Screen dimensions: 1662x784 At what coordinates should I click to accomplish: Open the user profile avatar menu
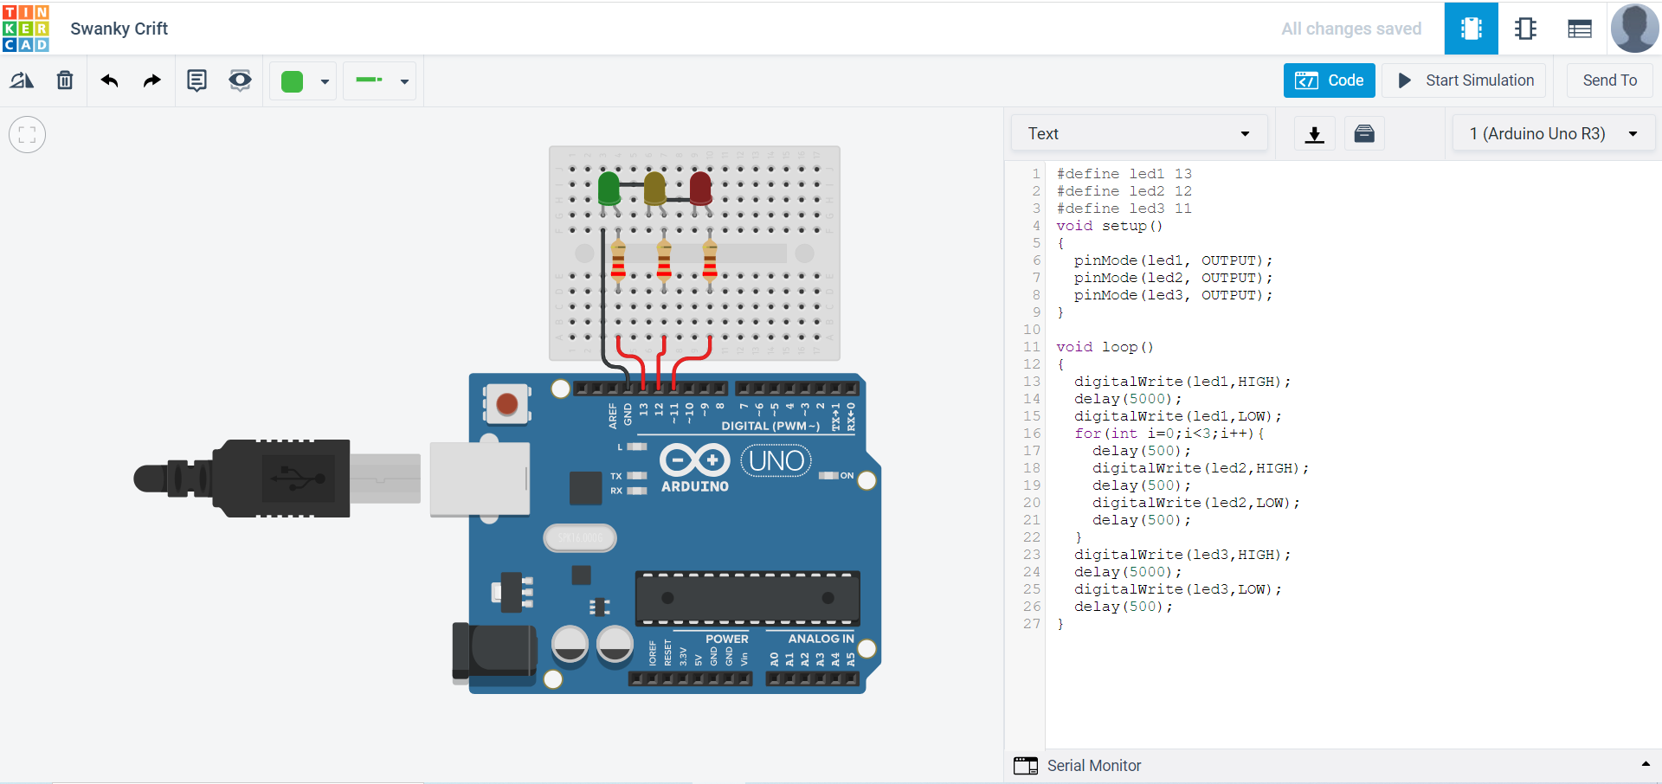(1634, 28)
